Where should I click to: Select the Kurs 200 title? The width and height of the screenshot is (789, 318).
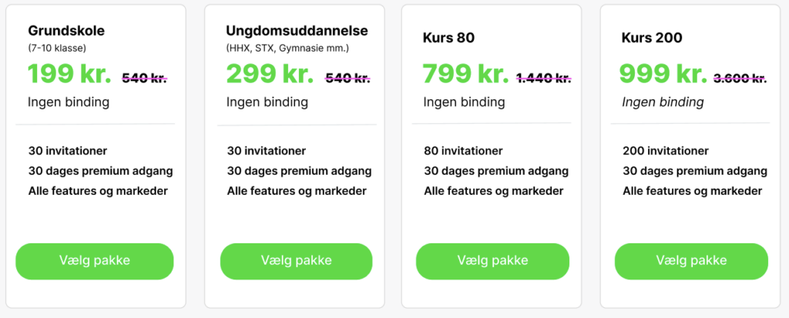coord(652,38)
